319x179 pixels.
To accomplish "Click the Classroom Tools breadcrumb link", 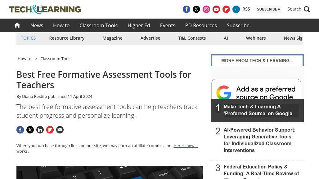I will coord(56,59).
